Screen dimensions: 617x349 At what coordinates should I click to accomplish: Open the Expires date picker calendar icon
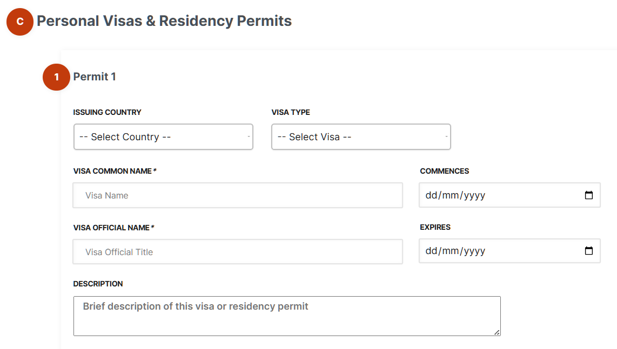[x=588, y=250]
